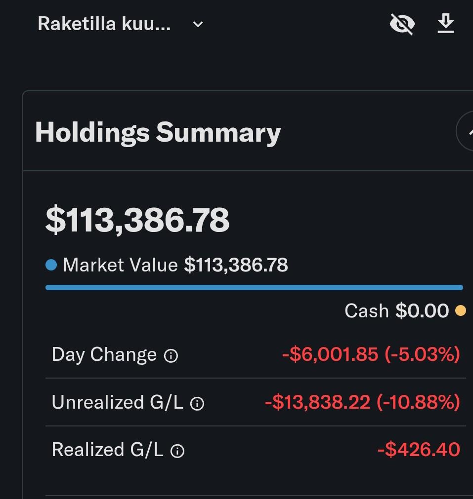Click the blue Market Value legend dot
This screenshot has height=499, width=473.
(x=51, y=266)
